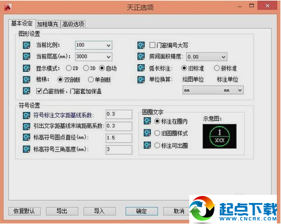The image size is (281, 224).
Task: Click 导出 button
Action: (x=62, y=211)
